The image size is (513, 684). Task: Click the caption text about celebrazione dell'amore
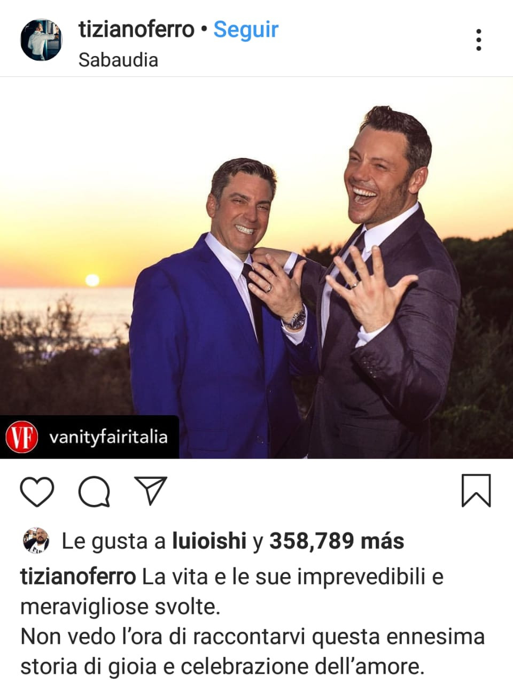click(222, 666)
